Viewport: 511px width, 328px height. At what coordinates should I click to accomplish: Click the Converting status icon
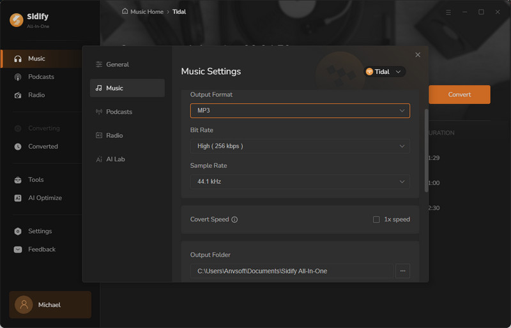(x=18, y=128)
